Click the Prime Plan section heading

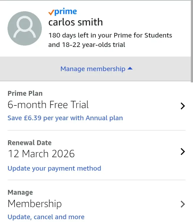tap(25, 93)
